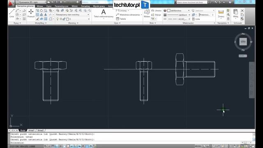Screen dimensions: 263x148
Task: Toggle the layer lock icon
Action: point(64,19)
